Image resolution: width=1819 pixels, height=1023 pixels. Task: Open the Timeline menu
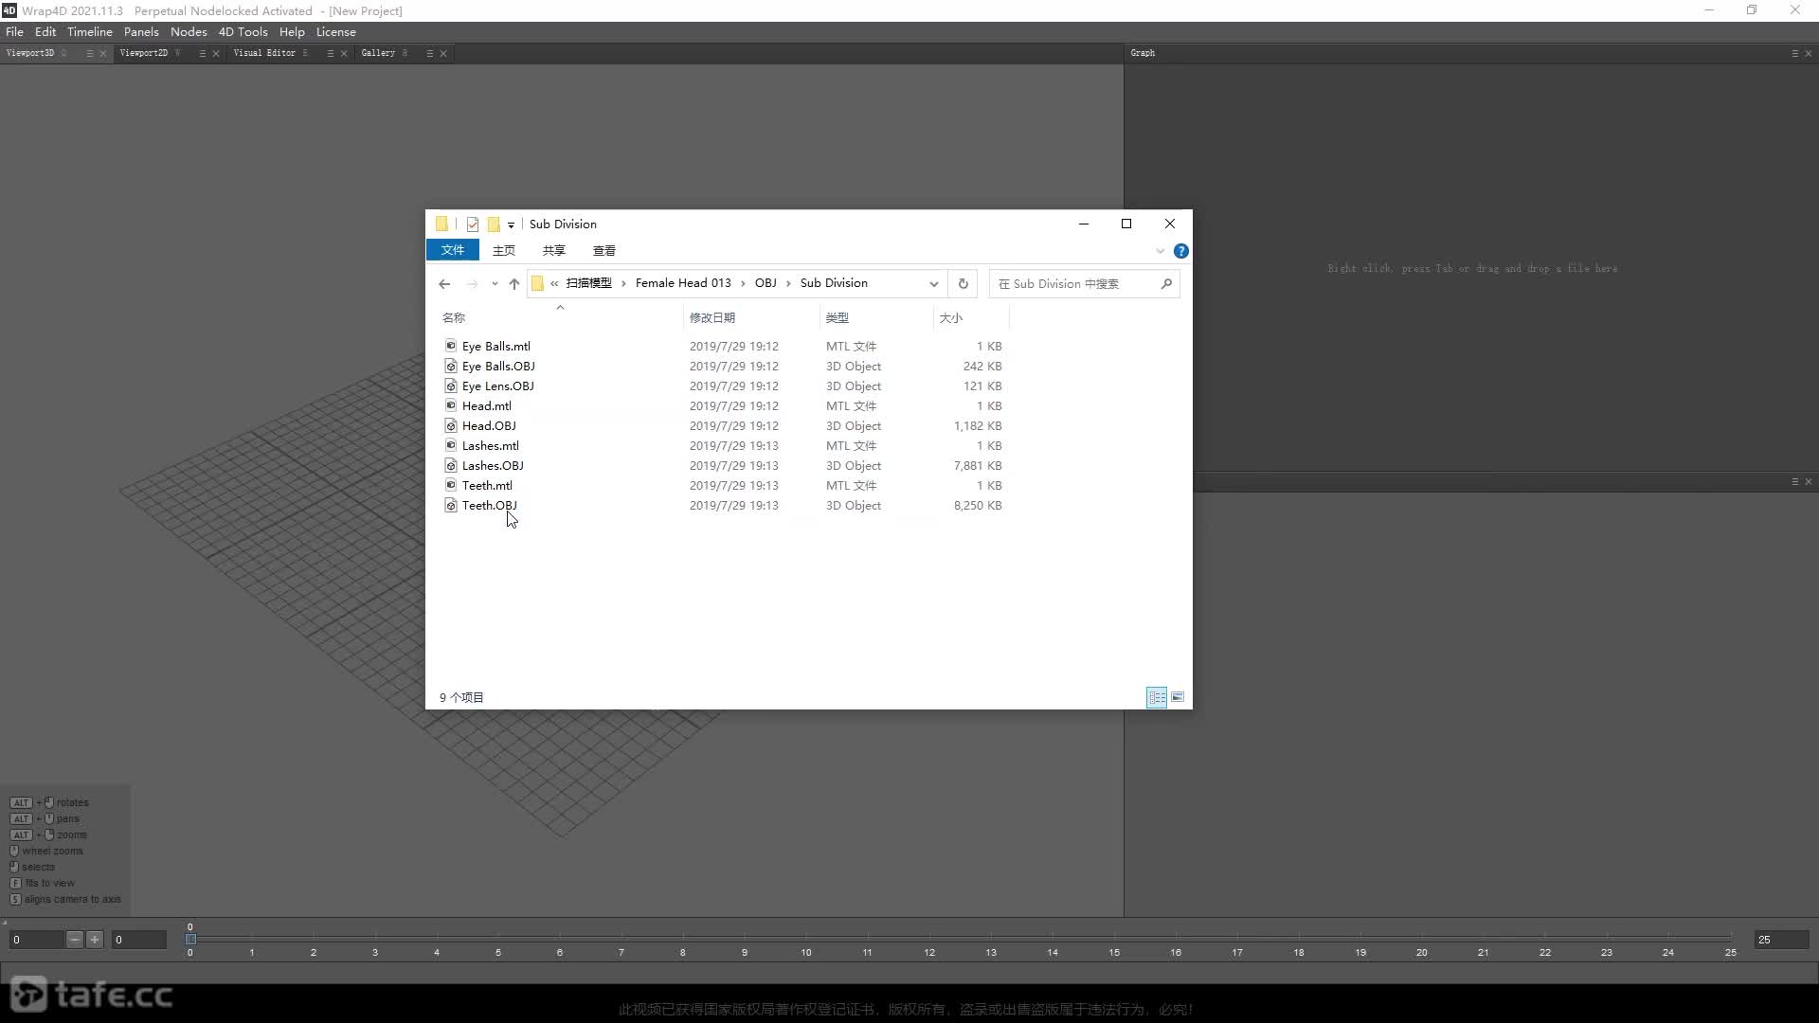tap(90, 31)
